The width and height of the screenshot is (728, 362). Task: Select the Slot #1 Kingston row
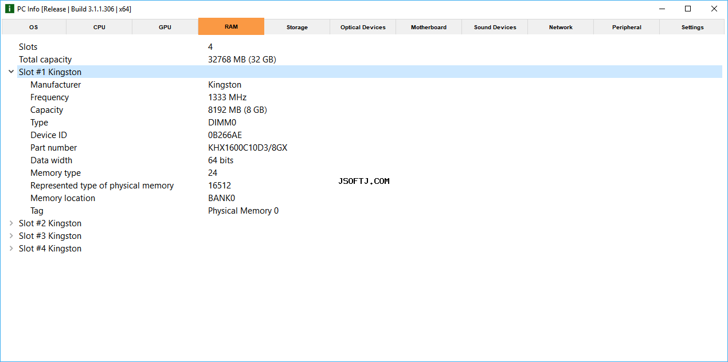pyautogui.click(x=370, y=72)
